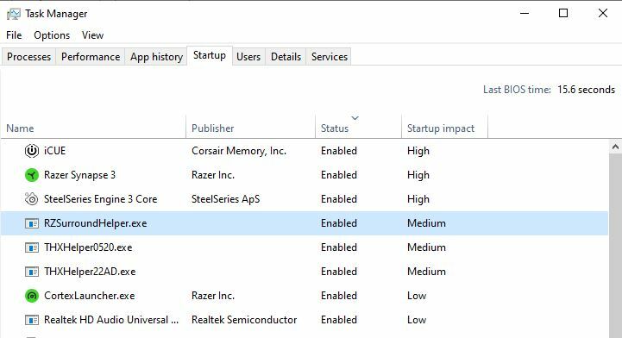
Task: Click the THXHelper22AD.exe file icon
Action: click(x=32, y=272)
